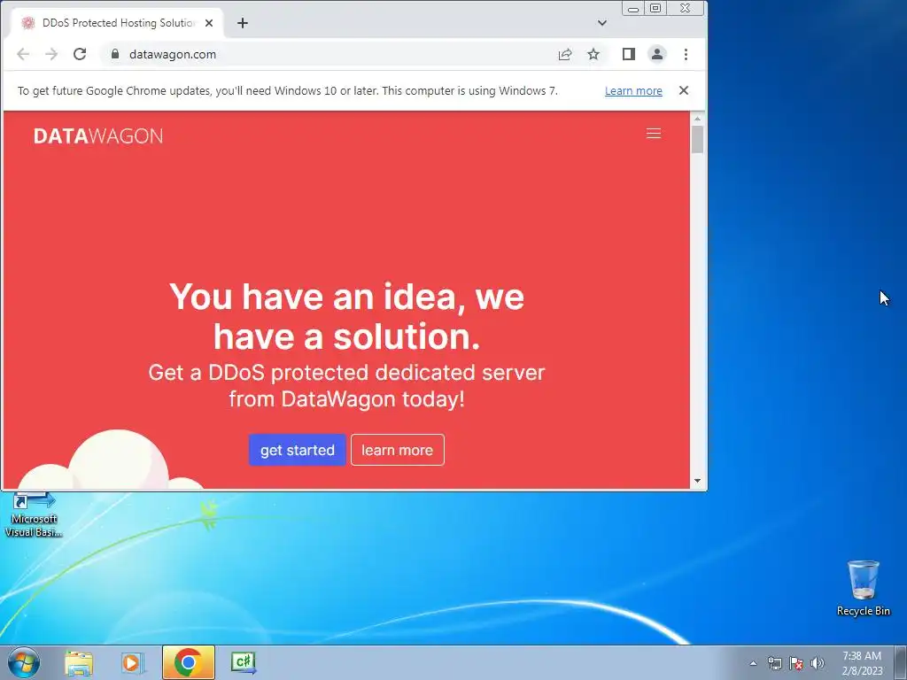The width and height of the screenshot is (907, 680).
Task: Open Action Center flag icon
Action: pyautogui.click(x=796, y=663)
